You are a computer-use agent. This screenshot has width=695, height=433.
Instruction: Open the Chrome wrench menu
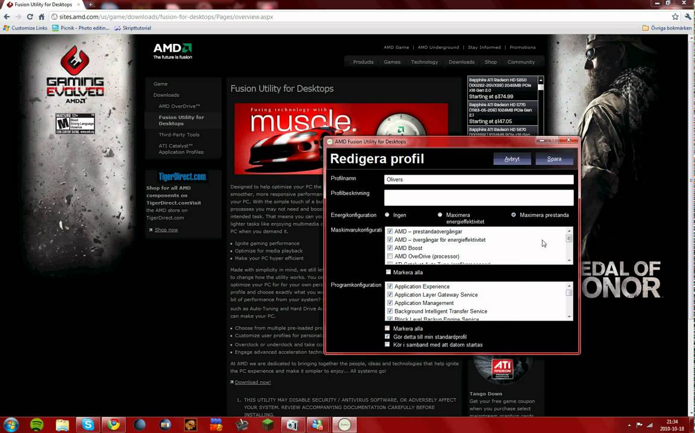pos(687,17)
